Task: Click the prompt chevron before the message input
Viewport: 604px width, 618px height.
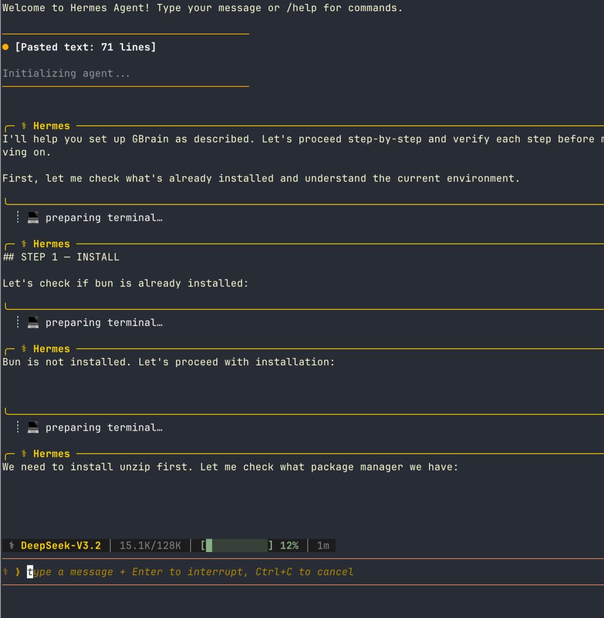Action: click(18, 572)
